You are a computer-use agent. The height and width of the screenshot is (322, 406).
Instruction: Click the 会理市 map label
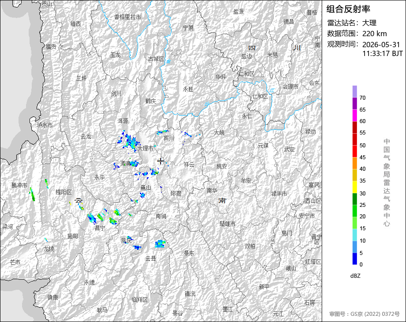coord(290,87)
